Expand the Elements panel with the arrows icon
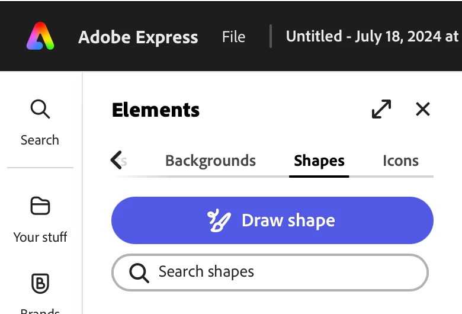 (381, 109)
